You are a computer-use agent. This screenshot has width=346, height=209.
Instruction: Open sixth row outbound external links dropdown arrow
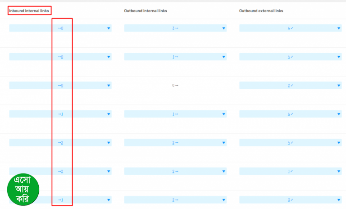(x=338, y=172)
